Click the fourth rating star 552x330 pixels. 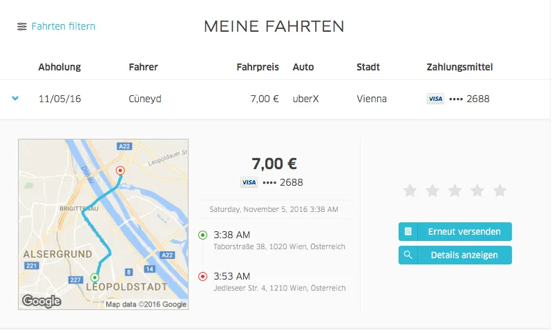[477, 191]
